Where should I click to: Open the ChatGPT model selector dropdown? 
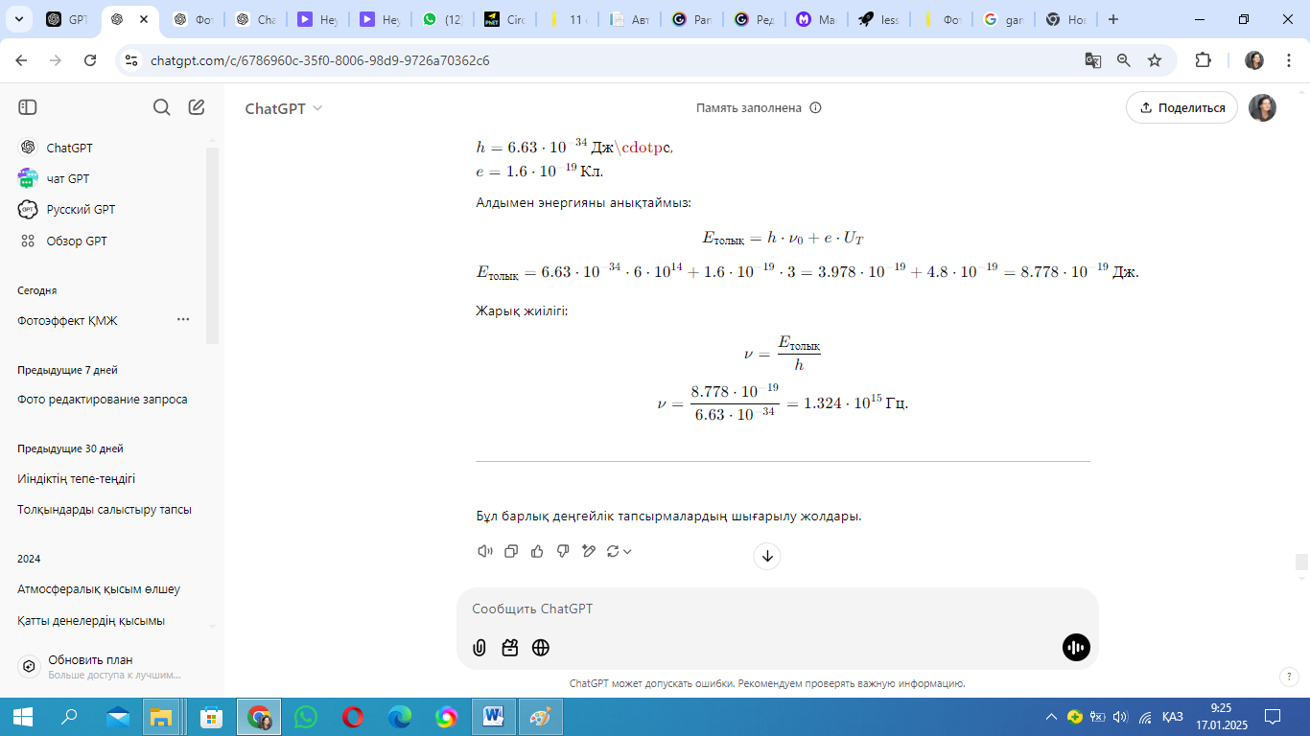[x=284, y=108]
